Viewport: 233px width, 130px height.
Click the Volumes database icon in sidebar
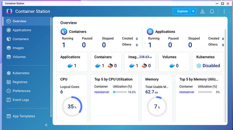click(x=9, y=57)
